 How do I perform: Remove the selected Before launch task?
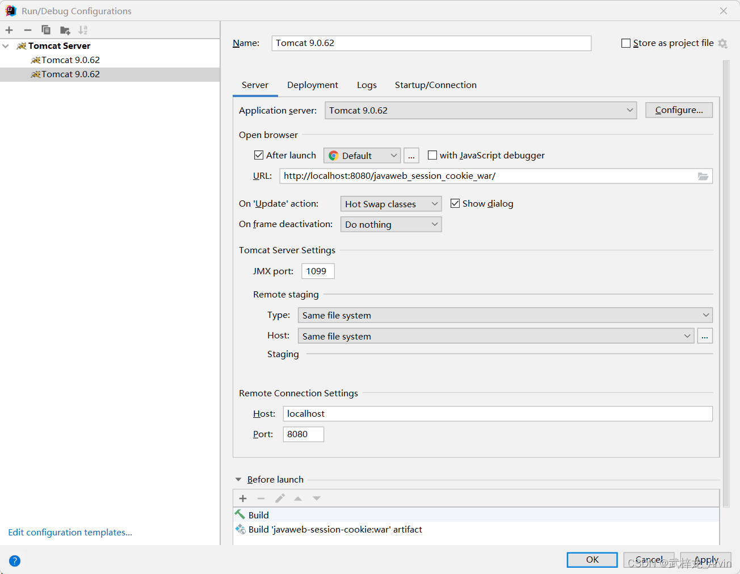(x=261, y=498)
